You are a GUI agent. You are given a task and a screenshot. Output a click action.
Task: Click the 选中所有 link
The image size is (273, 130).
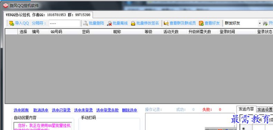(x=21, y=110)
